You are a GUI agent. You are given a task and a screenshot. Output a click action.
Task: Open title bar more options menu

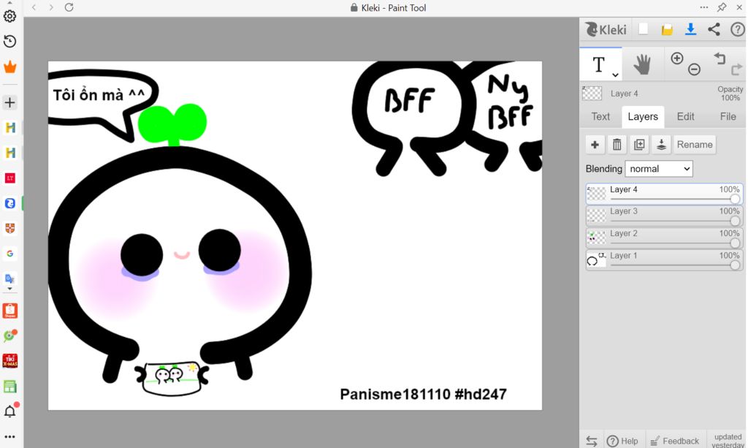click(704, 7)
